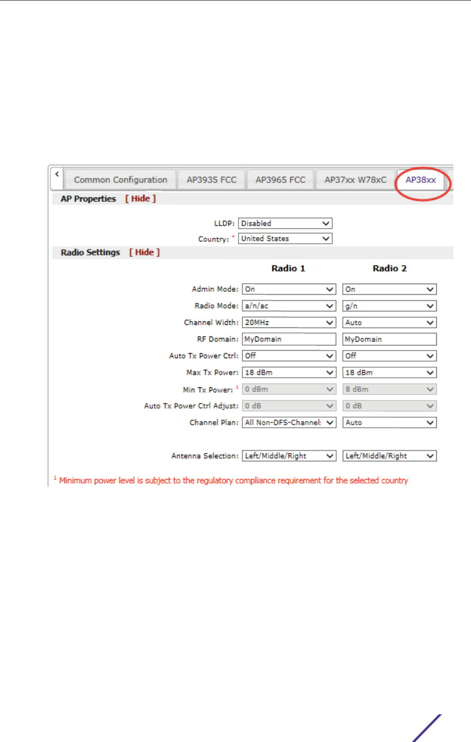Click the Radio 1 column heading
Image resolution: width=471 pixels, height=742 pixels.
[288, 268]
